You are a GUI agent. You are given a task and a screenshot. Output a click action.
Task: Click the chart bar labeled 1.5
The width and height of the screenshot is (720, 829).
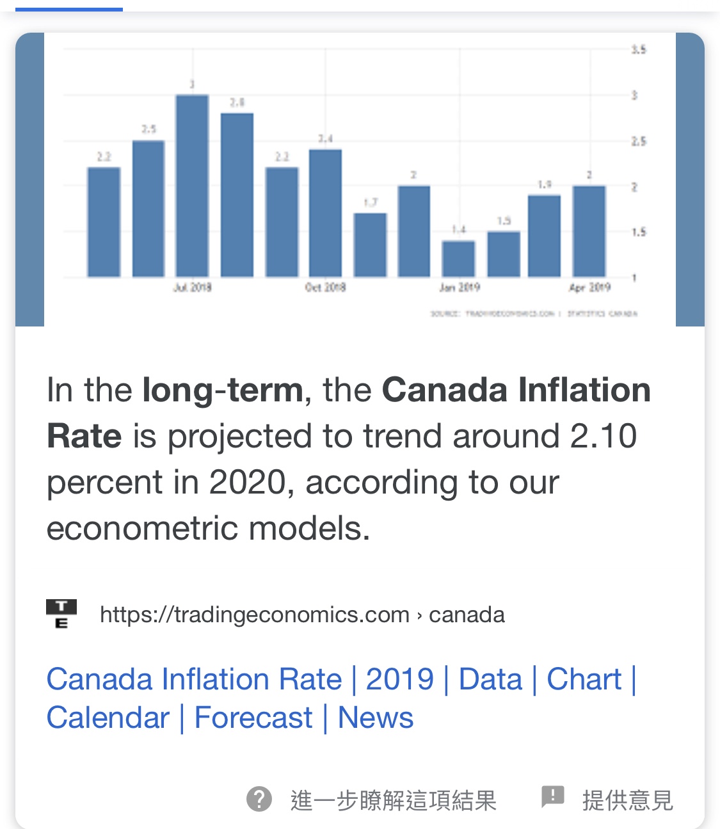click(x=504, y=254)
